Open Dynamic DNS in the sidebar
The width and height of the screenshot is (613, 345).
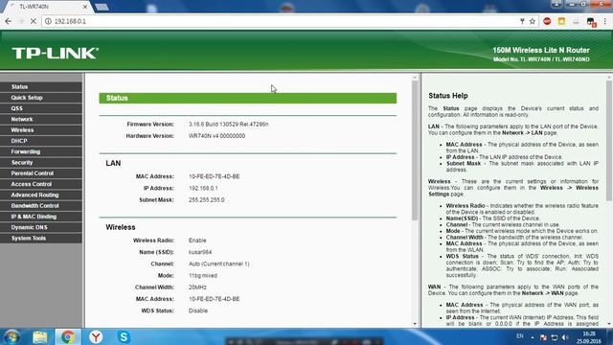41,227
